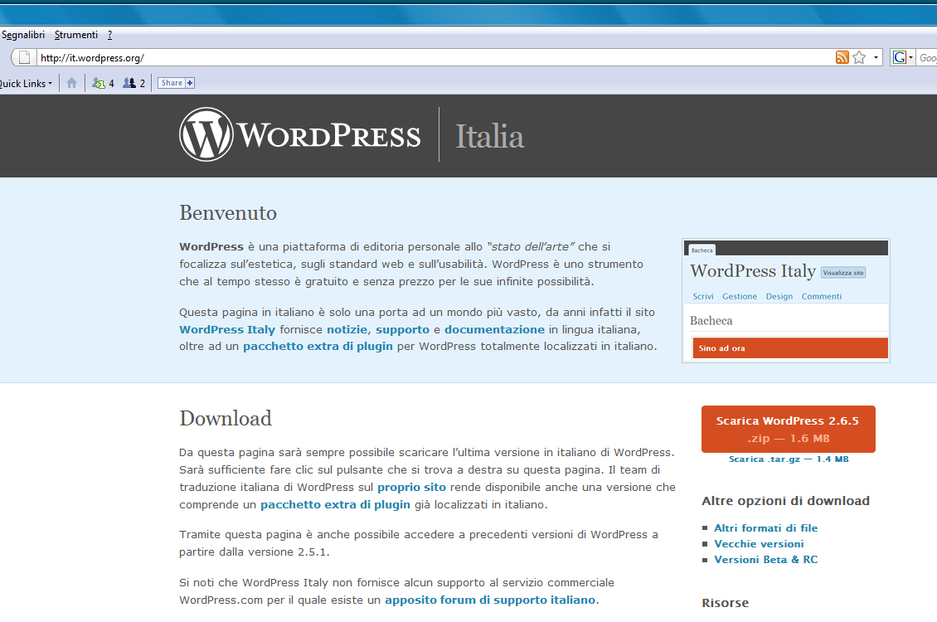Click the Google search engine icon
The width and height of the screenshot is (937, 622).
click(x=900, y=57)
